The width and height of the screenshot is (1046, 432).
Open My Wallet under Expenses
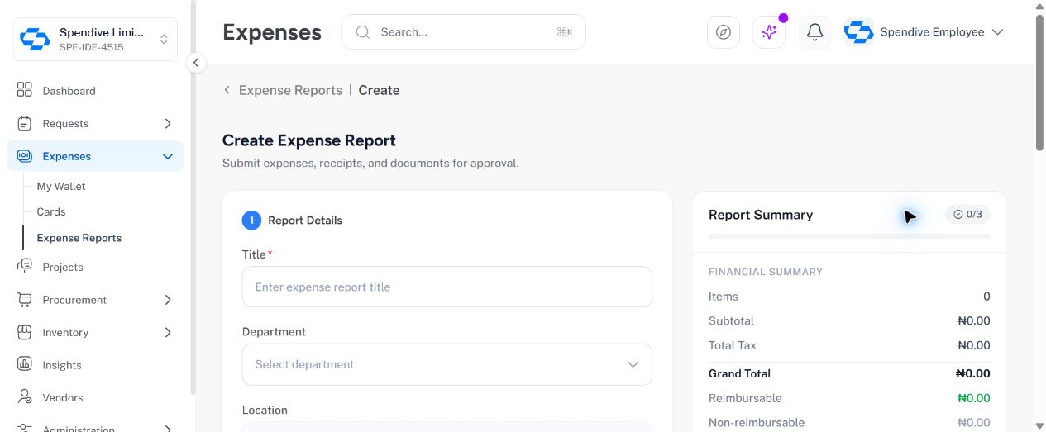click(x=61, y=186)
